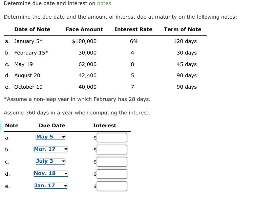Viewport: 276px width, 216px height.
Task: Click the interest input field for note e
Action: [x=112, y=186]
